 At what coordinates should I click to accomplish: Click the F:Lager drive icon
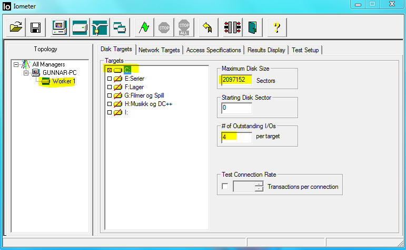[118, 87]
